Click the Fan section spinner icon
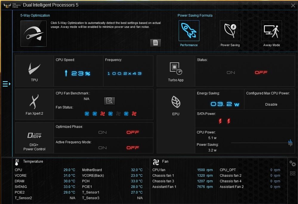Viewport: 298px width, 204px height. [x=156, y=162]
